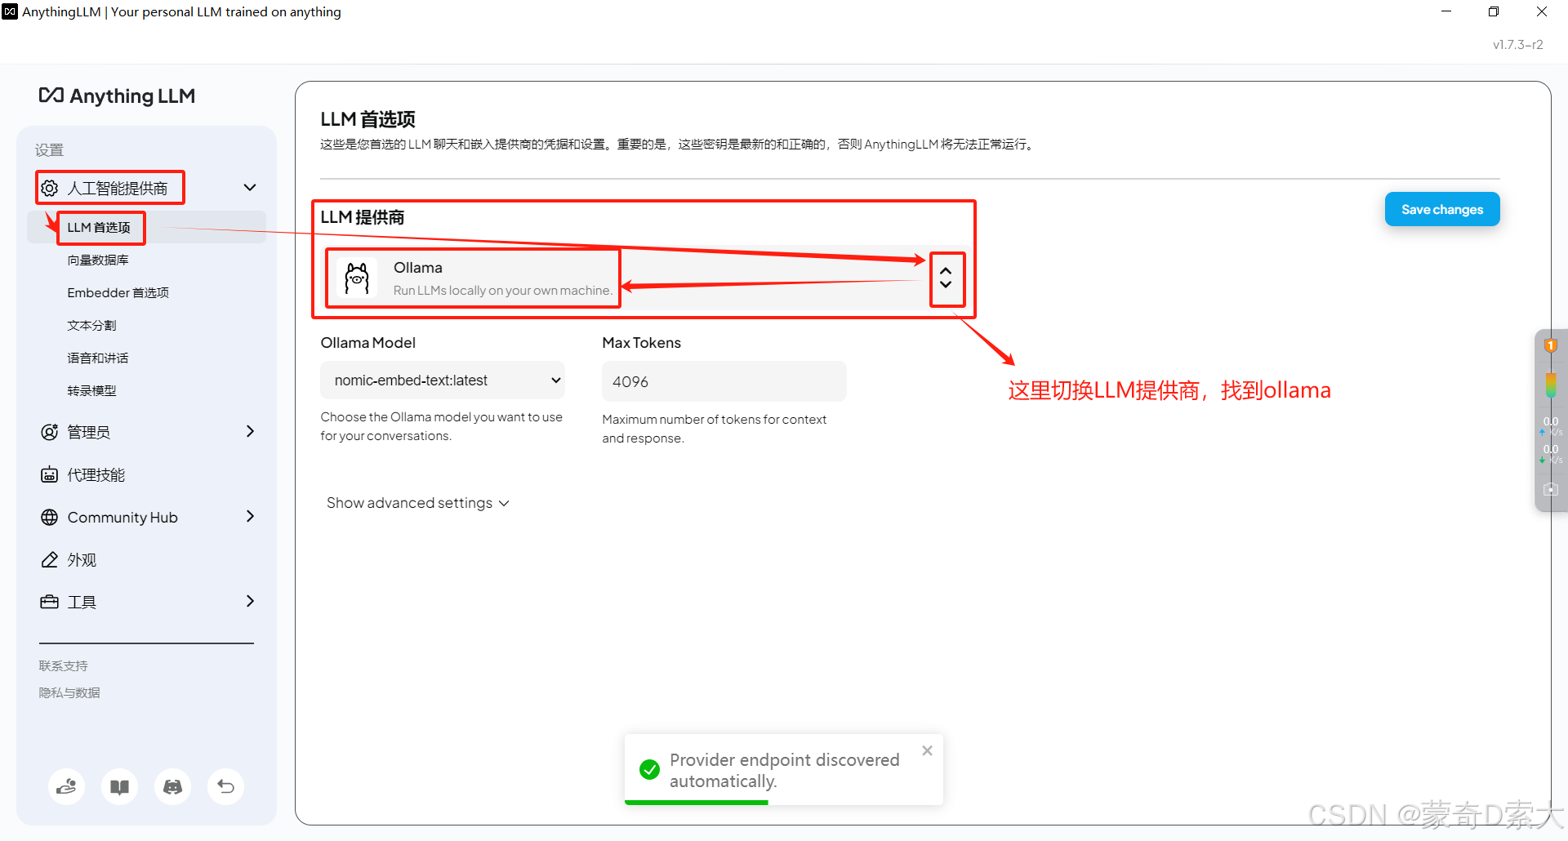
Task: Click the Save changes button
Action: 1441,209
